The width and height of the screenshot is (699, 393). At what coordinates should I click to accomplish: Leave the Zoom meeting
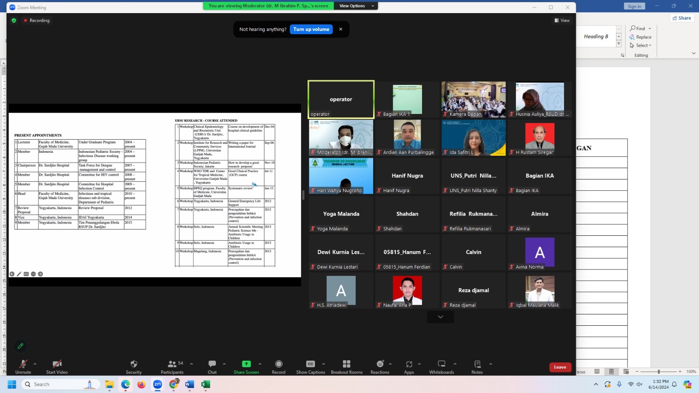(560, 367)
